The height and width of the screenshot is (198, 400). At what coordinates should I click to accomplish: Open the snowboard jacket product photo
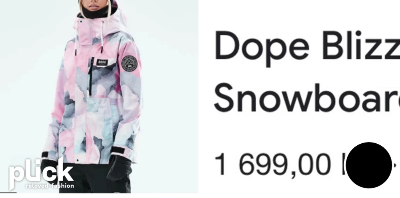(99, 97)
